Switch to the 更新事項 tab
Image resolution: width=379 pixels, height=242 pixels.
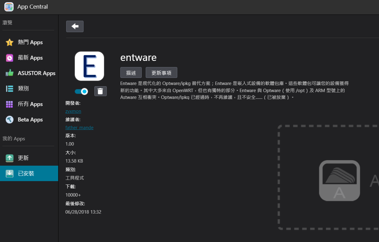(x=161, y=73)
